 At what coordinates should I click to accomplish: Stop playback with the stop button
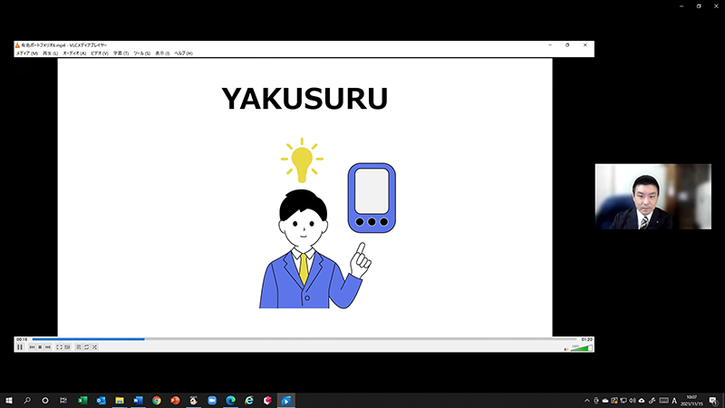click(41, 347)
